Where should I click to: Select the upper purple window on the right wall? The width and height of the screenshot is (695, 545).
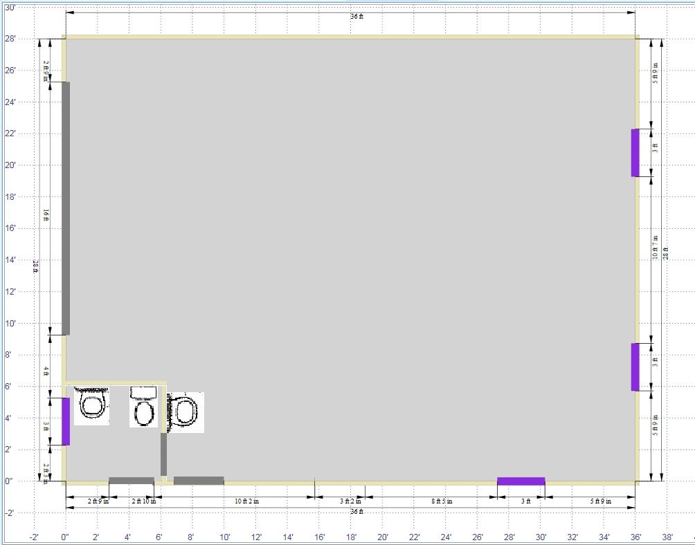(x=635, y=153)
